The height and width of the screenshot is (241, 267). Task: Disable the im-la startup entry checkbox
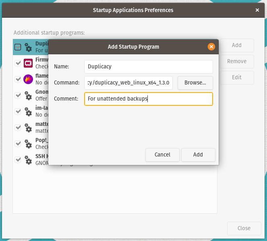point(18,111)
